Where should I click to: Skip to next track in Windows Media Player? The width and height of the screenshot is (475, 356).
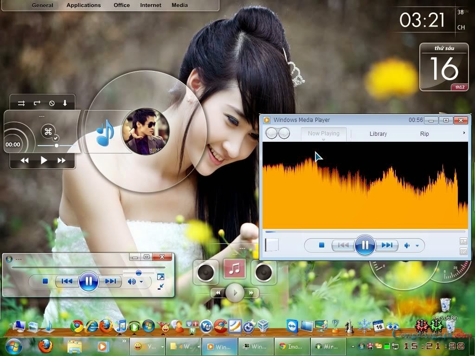point(386,245)
